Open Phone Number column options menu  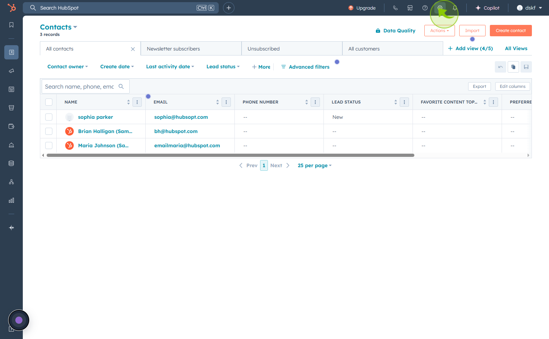tap(315, 102)
